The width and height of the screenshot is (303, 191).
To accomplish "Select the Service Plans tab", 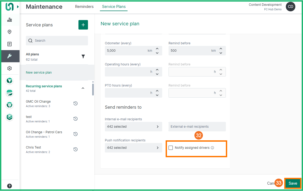I will coord(114,7).
